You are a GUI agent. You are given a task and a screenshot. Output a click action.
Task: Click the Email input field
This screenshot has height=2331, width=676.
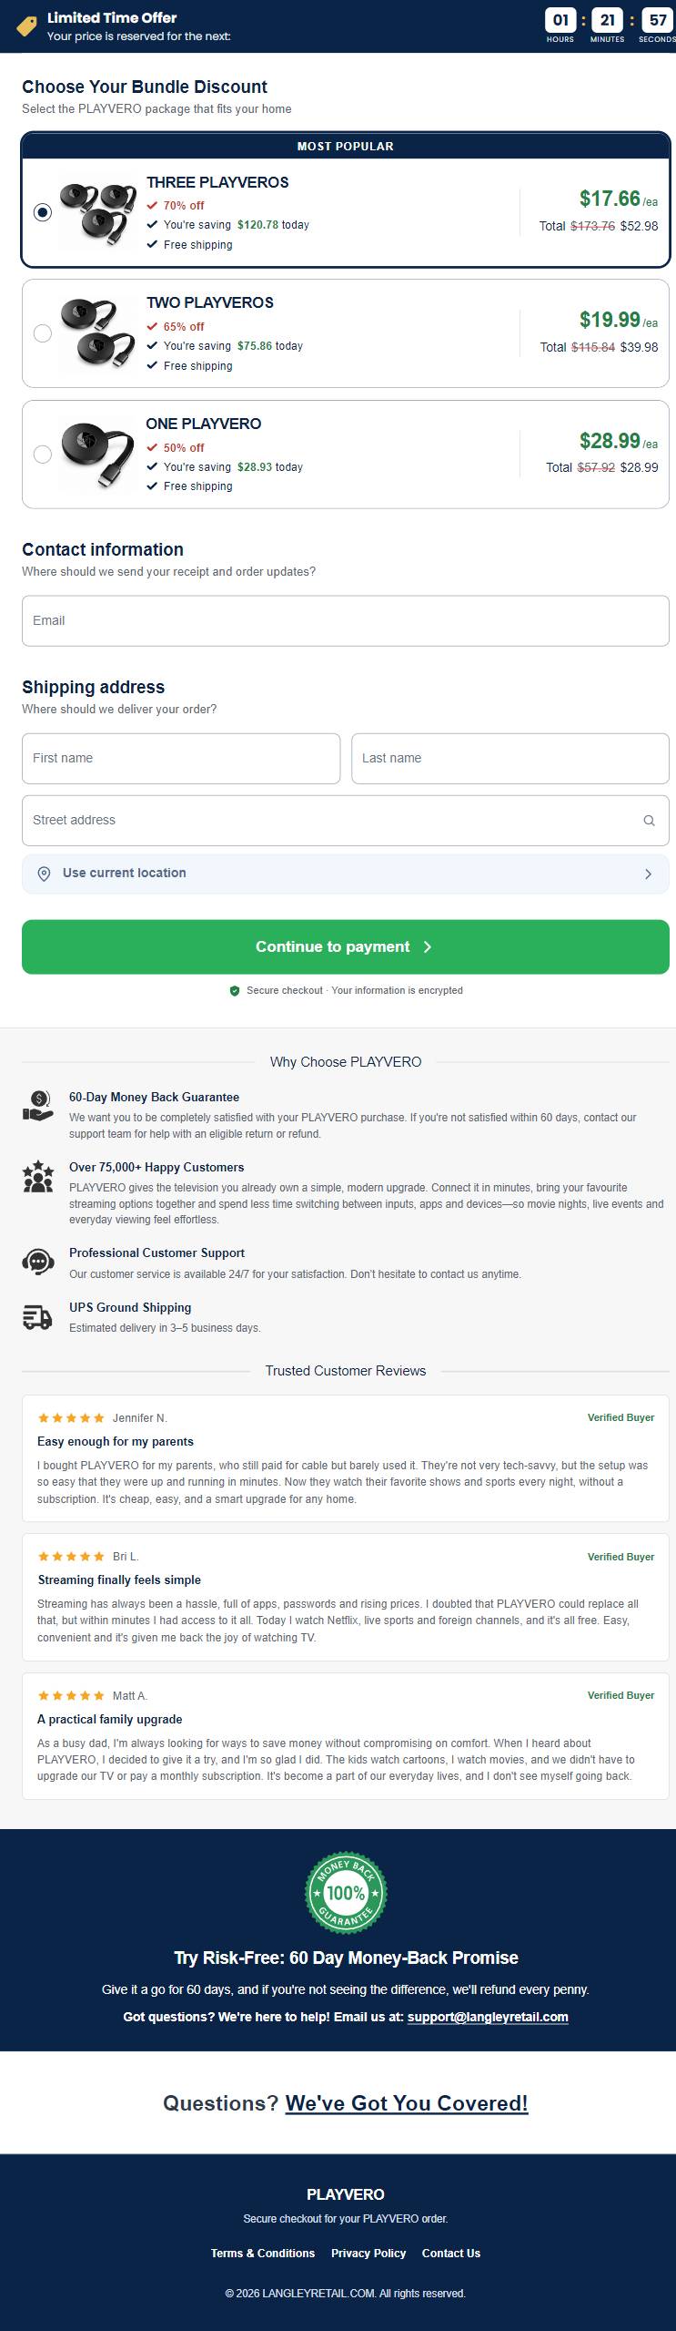coord(346,621)
